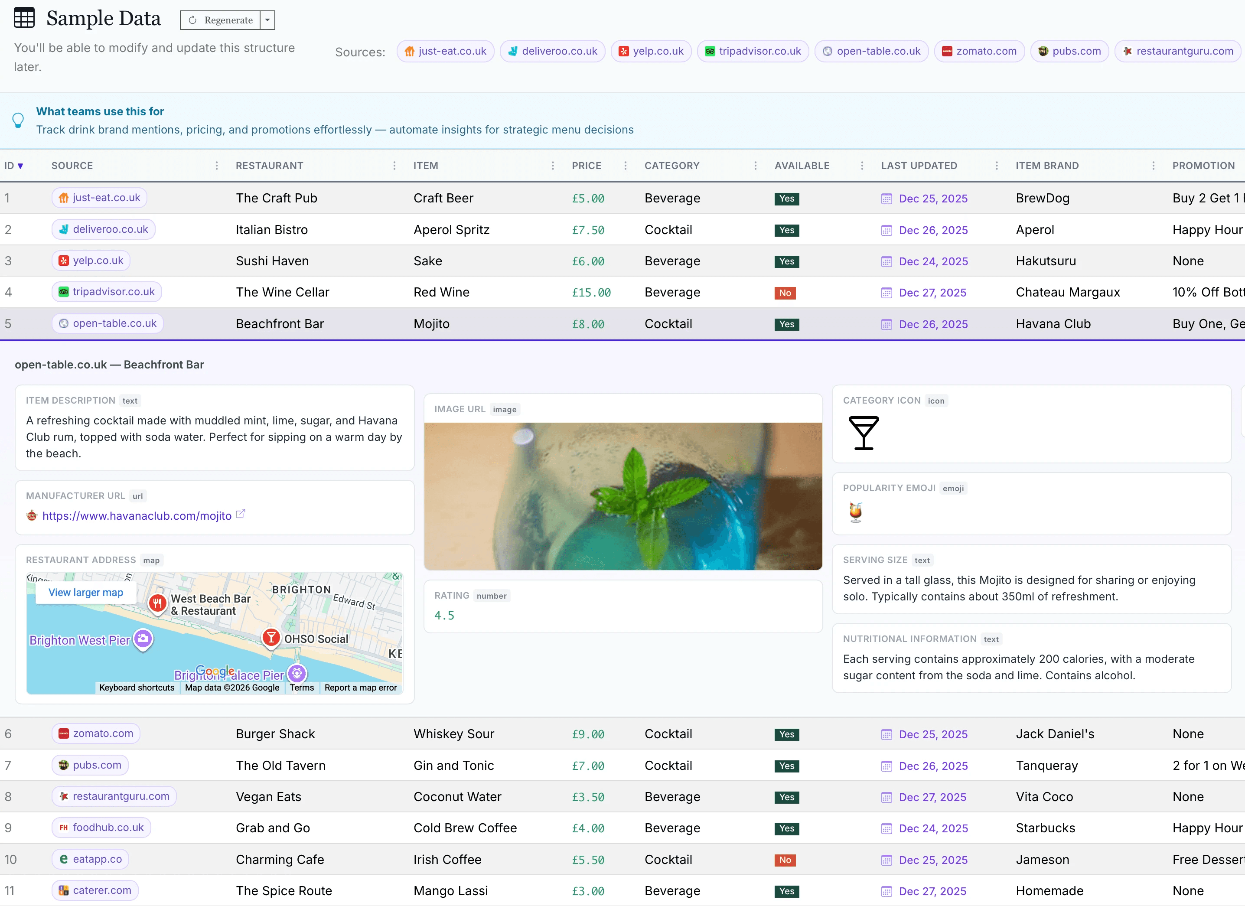
Task: Click the cocktail glass category icon
Action: (863, 433)
